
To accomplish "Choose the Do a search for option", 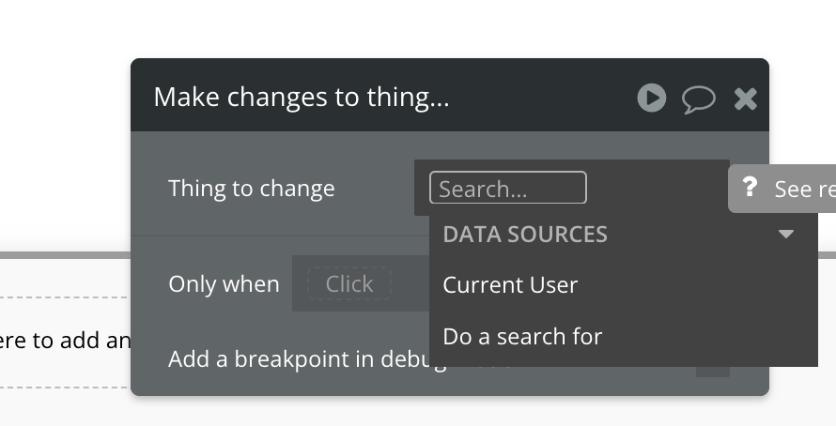I will click(x=522, y=336).
